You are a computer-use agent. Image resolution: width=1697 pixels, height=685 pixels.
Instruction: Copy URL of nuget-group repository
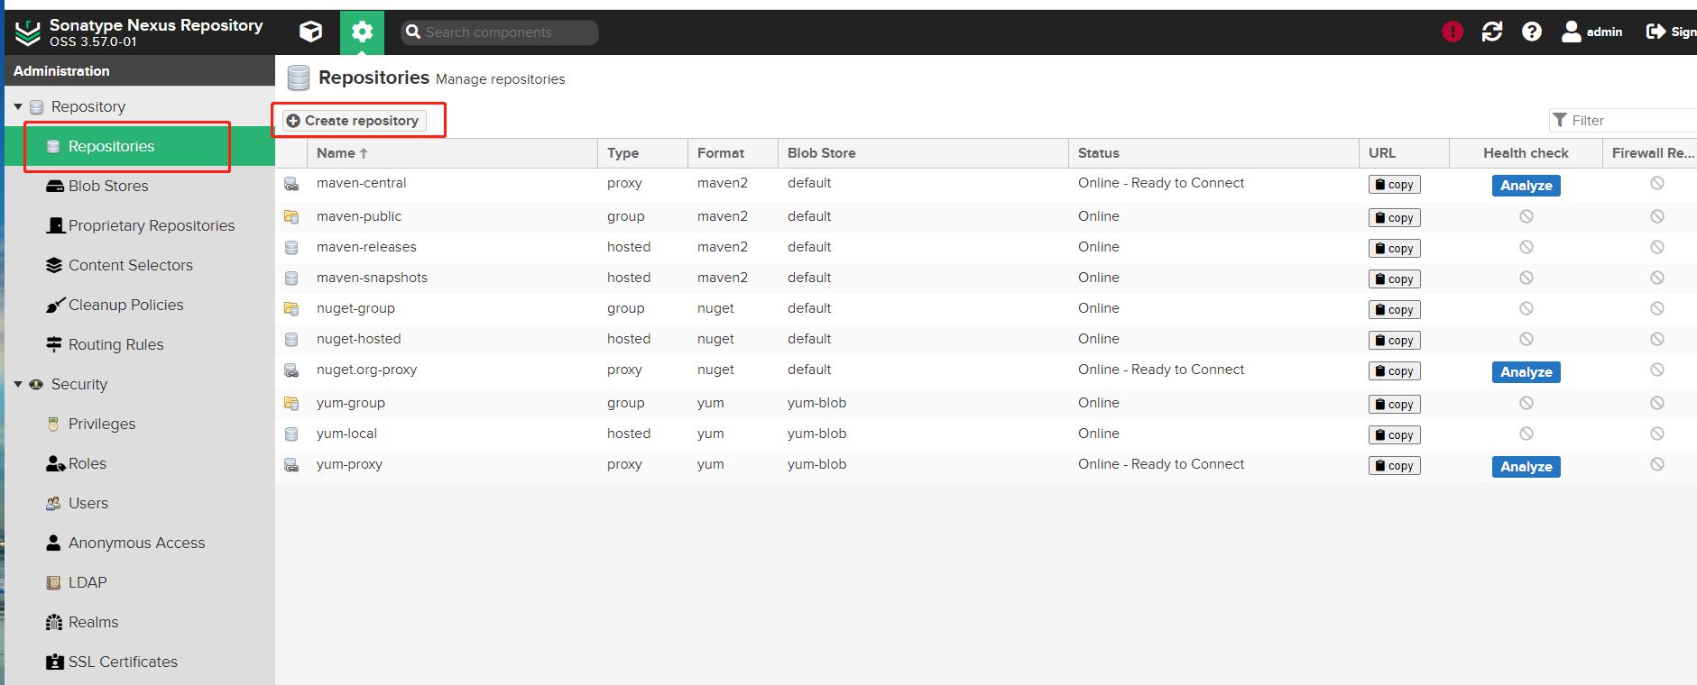coord(1394,309)
